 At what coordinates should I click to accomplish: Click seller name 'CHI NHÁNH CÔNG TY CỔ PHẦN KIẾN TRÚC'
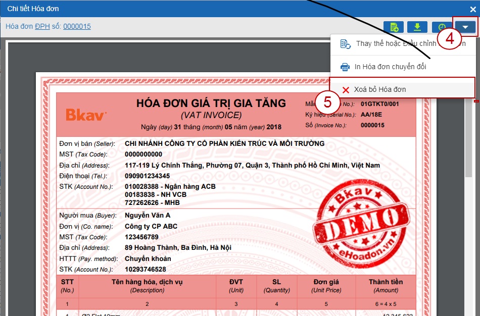[x=224, y=143]
